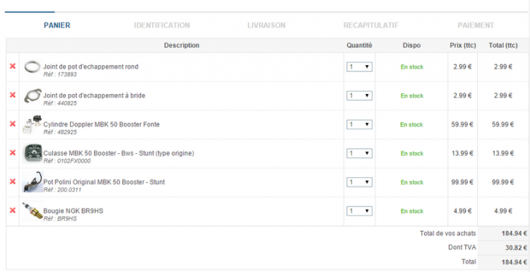Image resolution: width=530 pixels, height=272 pixels.
Task: Remove Bougie NGK BR9HS from cart
Action: click(x=13, y=211)
